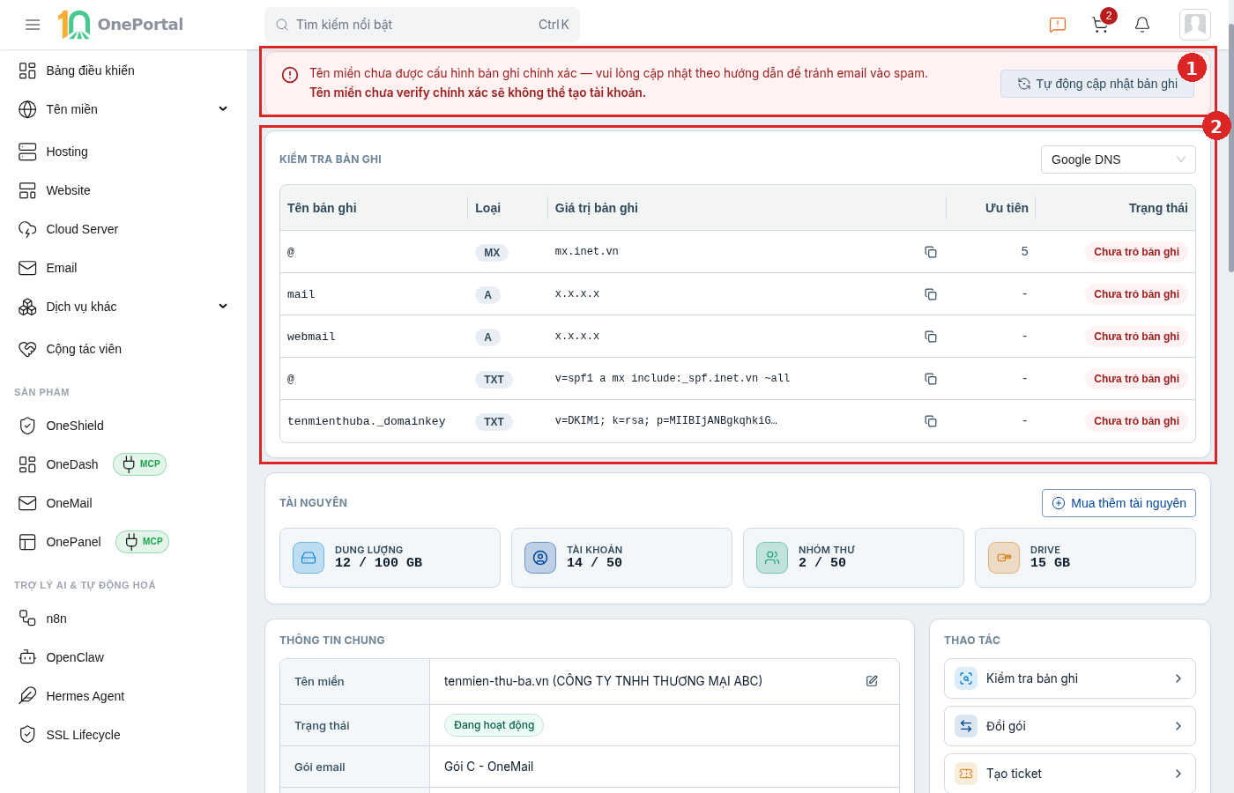Click the v=spf1 record value text
This screenshot has height=793, width=1234.
[x=673, y=379]
